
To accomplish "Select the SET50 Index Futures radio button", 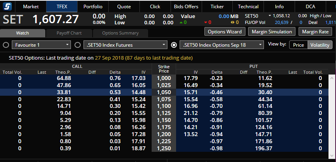I will (x=78, y=45).
